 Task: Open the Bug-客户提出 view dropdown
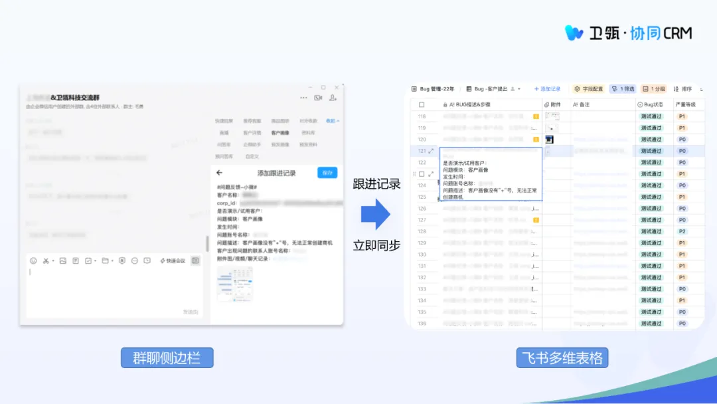[x=519, y=89]
